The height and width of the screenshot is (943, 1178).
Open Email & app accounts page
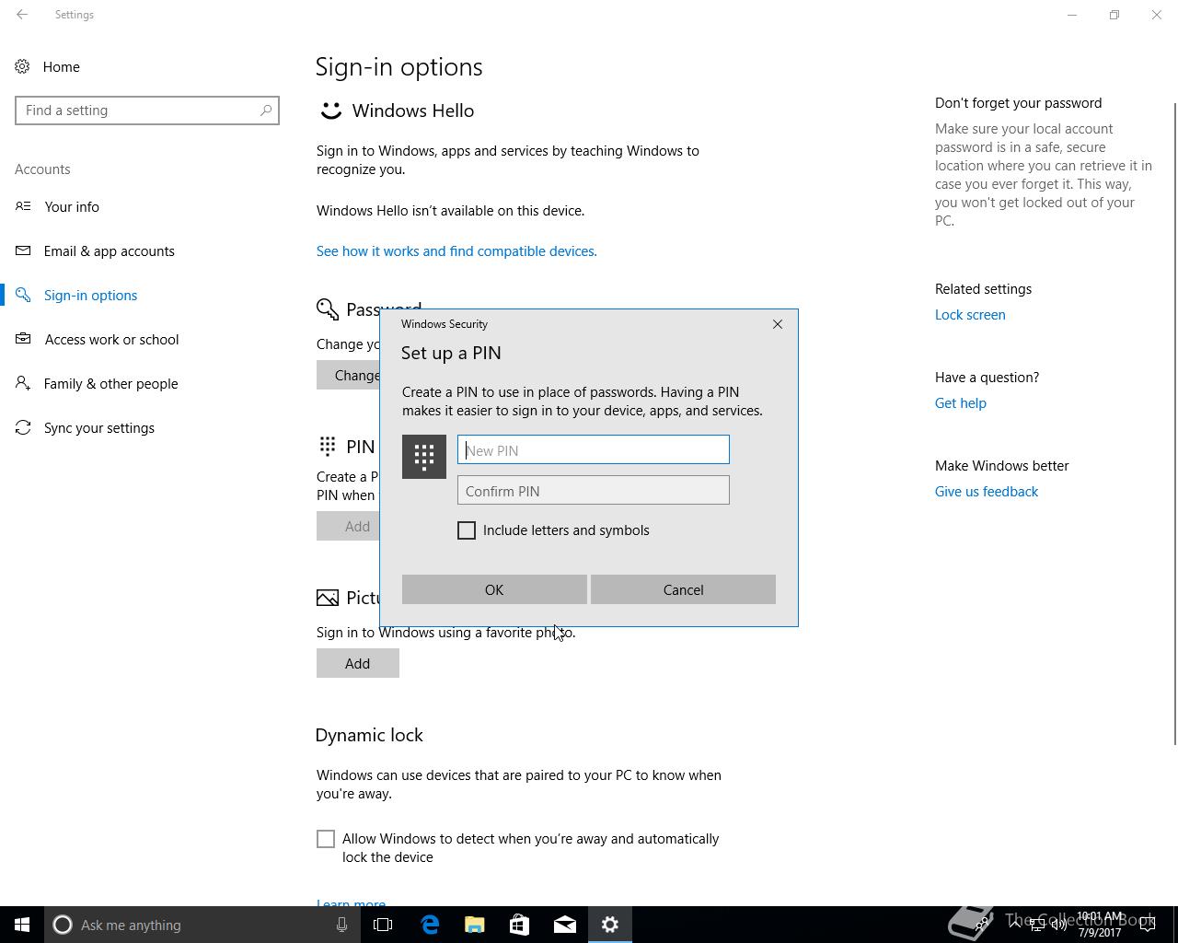[x=110, y=250]
